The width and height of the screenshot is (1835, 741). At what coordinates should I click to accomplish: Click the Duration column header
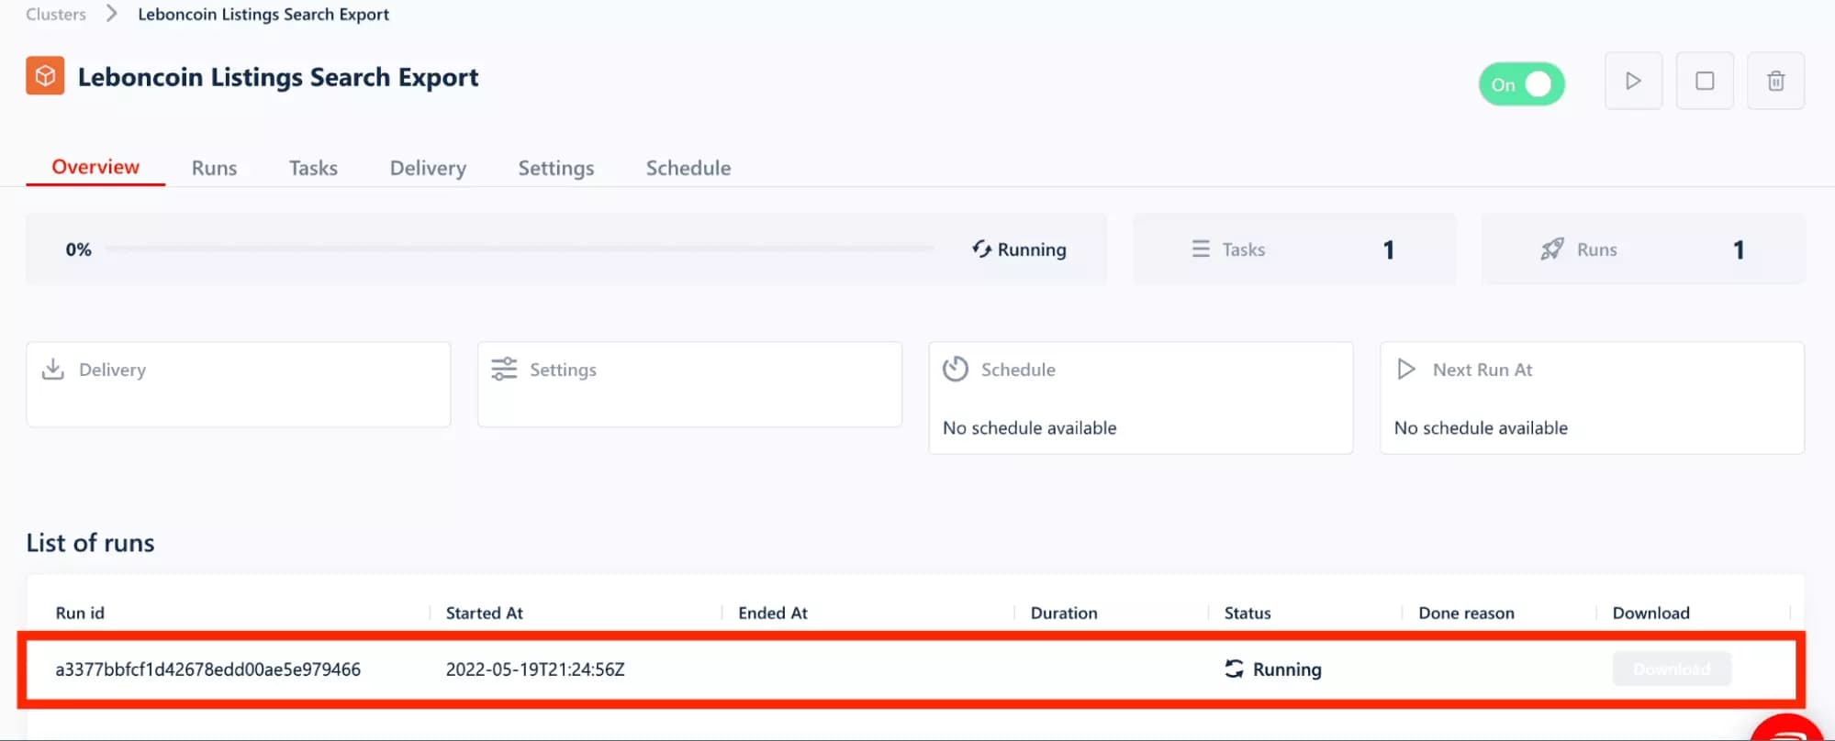[x=1064, y=613]
